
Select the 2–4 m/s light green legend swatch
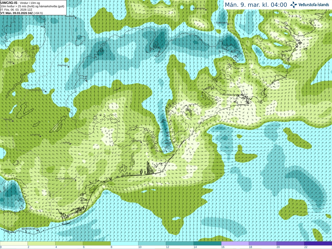(41, 244)
